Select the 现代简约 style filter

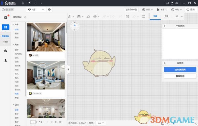(x=18, y=54)
